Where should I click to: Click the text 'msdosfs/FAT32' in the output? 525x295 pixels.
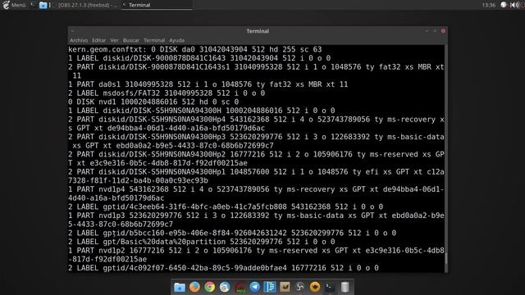click(x=131, y=93)
